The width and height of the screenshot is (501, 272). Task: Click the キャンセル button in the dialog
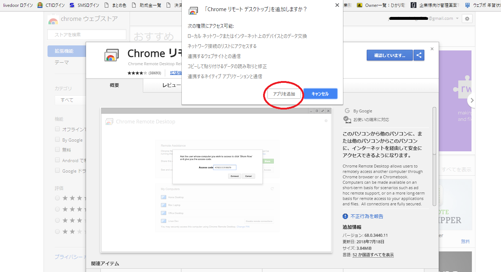pos(320,94)
